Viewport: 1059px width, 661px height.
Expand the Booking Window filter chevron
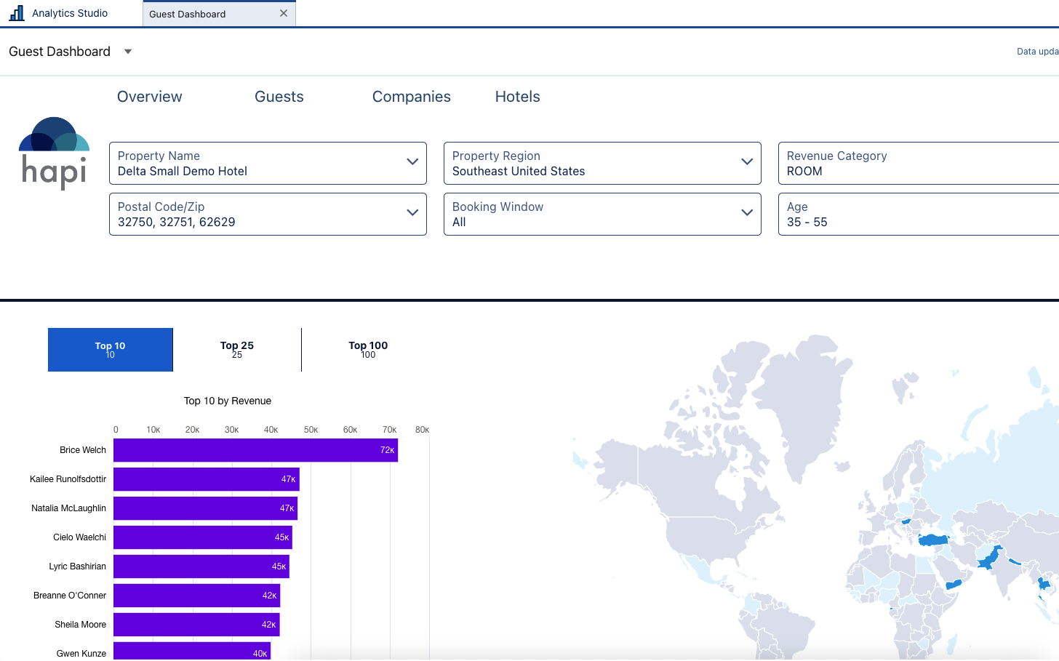click(x=747, y=212)
